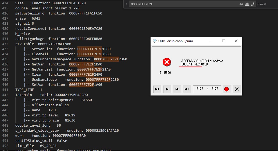Click the ACCESS VIOLATION at address text
Viewport: 278px width, 151px height.
tap(202, 61)
